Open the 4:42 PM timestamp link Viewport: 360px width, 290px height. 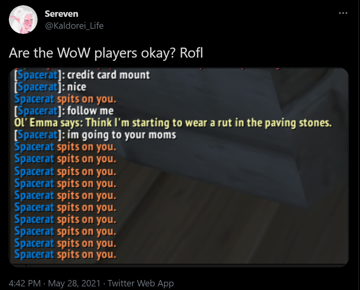pos(24,283)
